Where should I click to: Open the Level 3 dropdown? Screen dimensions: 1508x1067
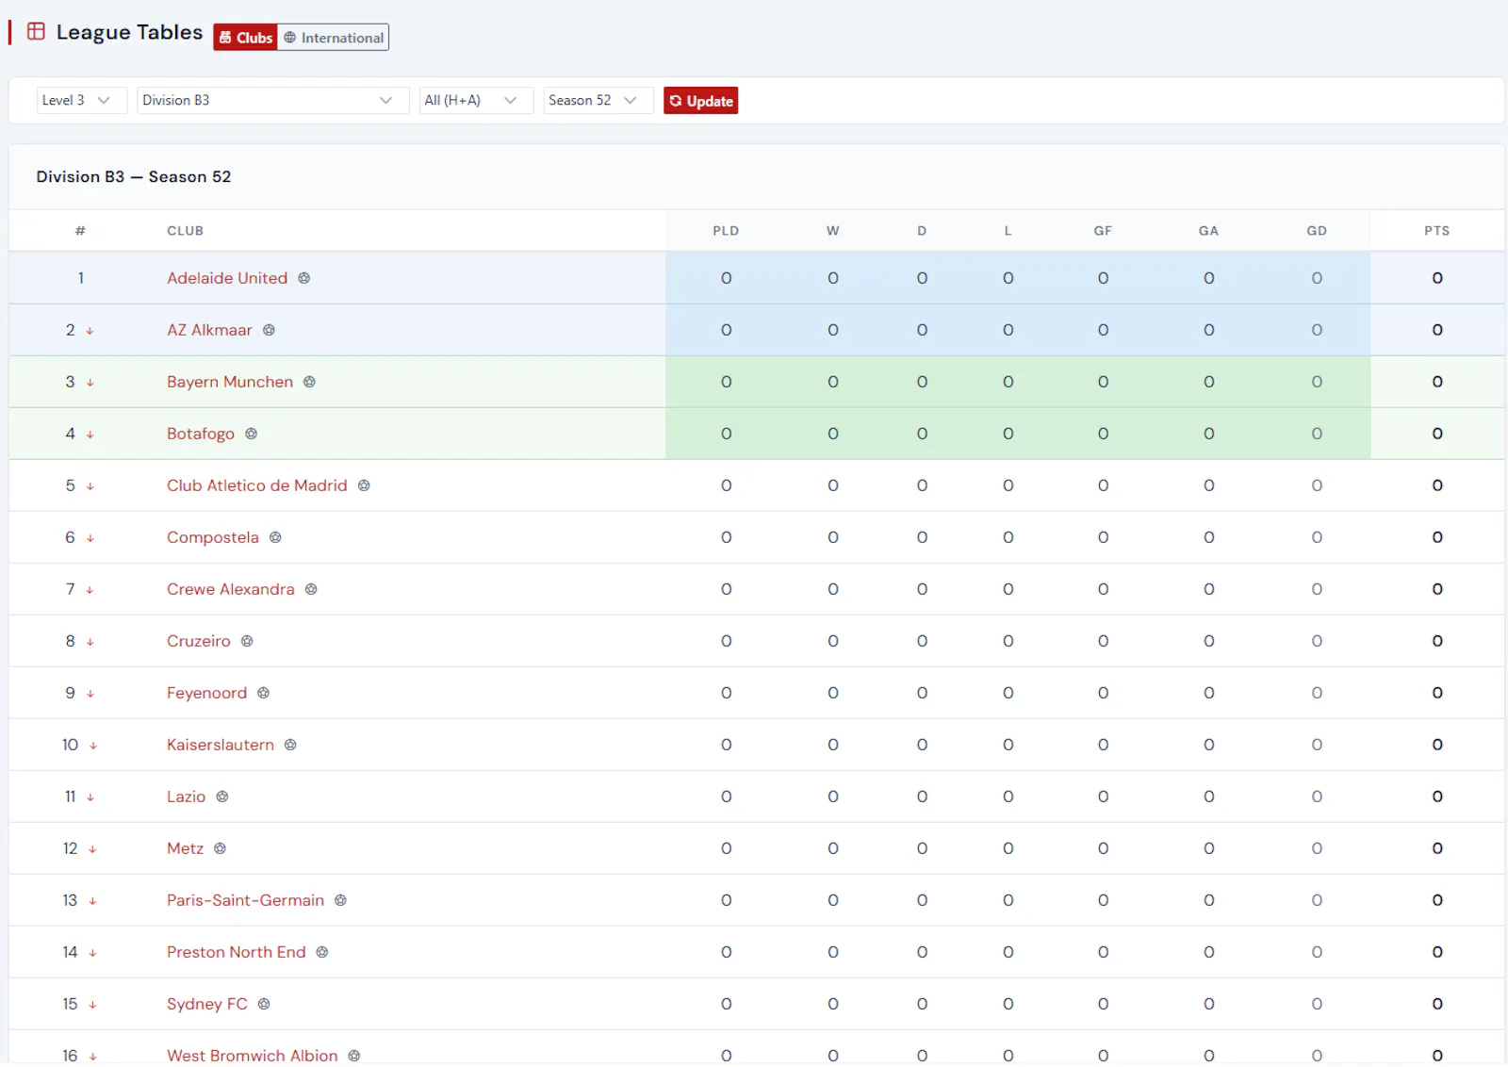[x=81, y=100]
